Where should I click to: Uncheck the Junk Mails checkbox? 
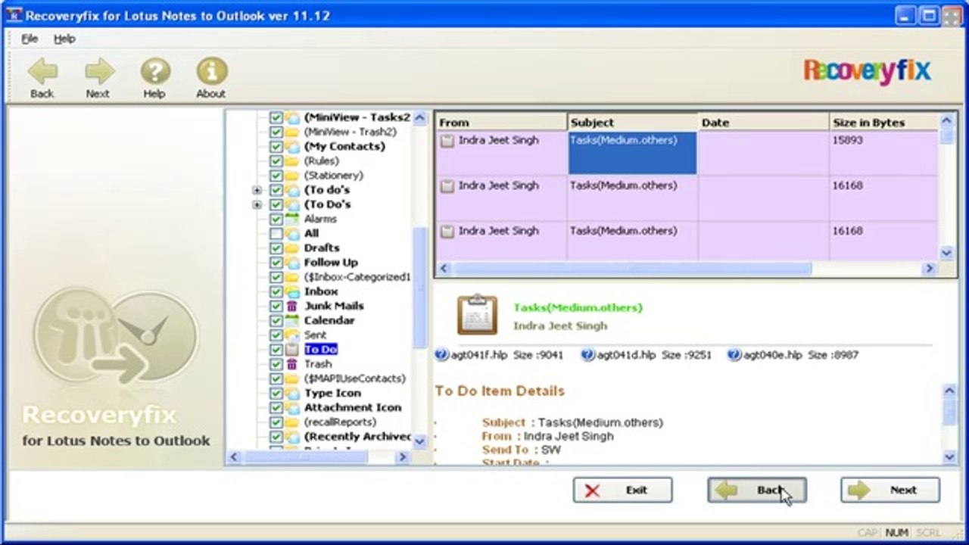point(276,306)
